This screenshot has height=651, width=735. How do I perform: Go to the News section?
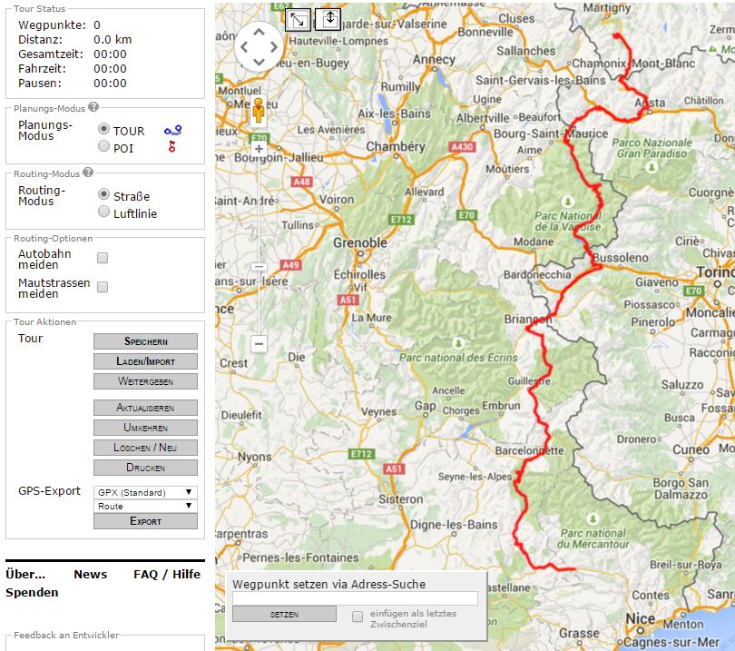pyautogui.click(x=90, y=574)
